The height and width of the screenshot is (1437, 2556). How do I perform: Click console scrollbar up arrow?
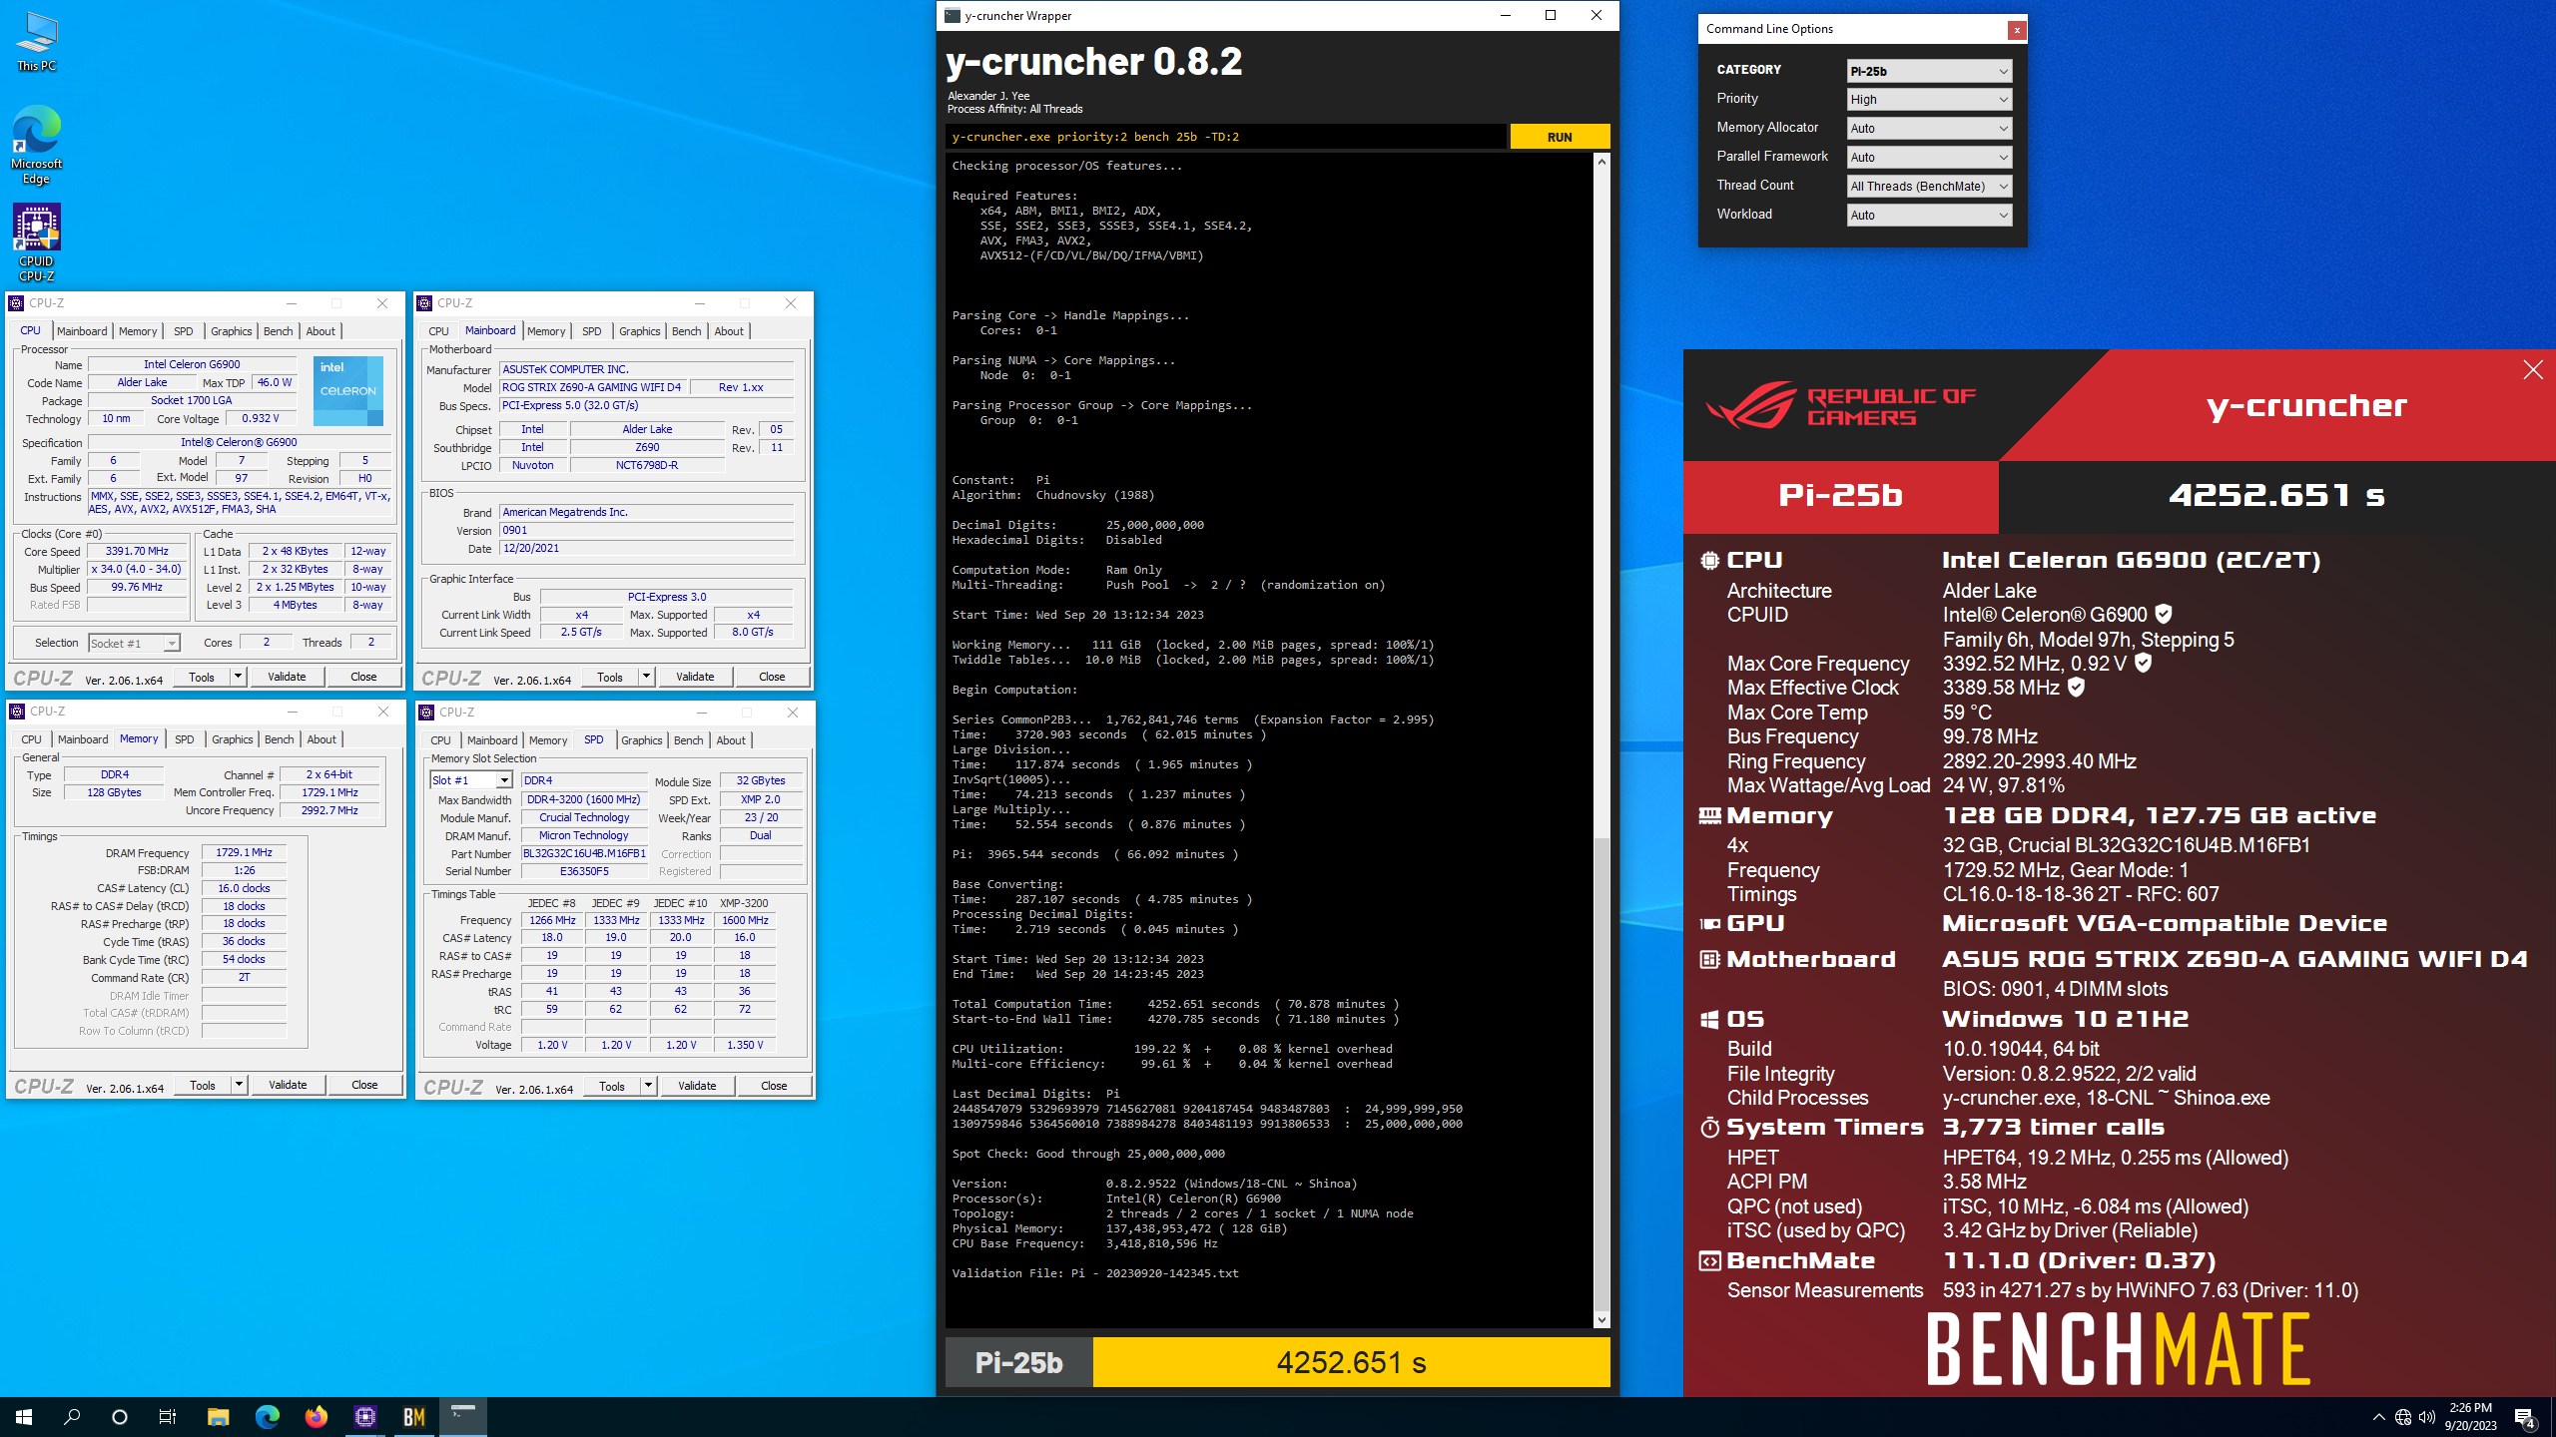(1601, 162)
